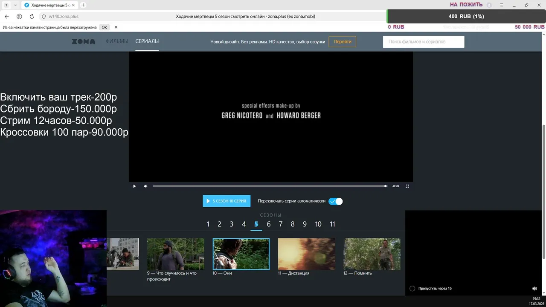Select season 7
The image size is (546, 307).
coord(281,224)
